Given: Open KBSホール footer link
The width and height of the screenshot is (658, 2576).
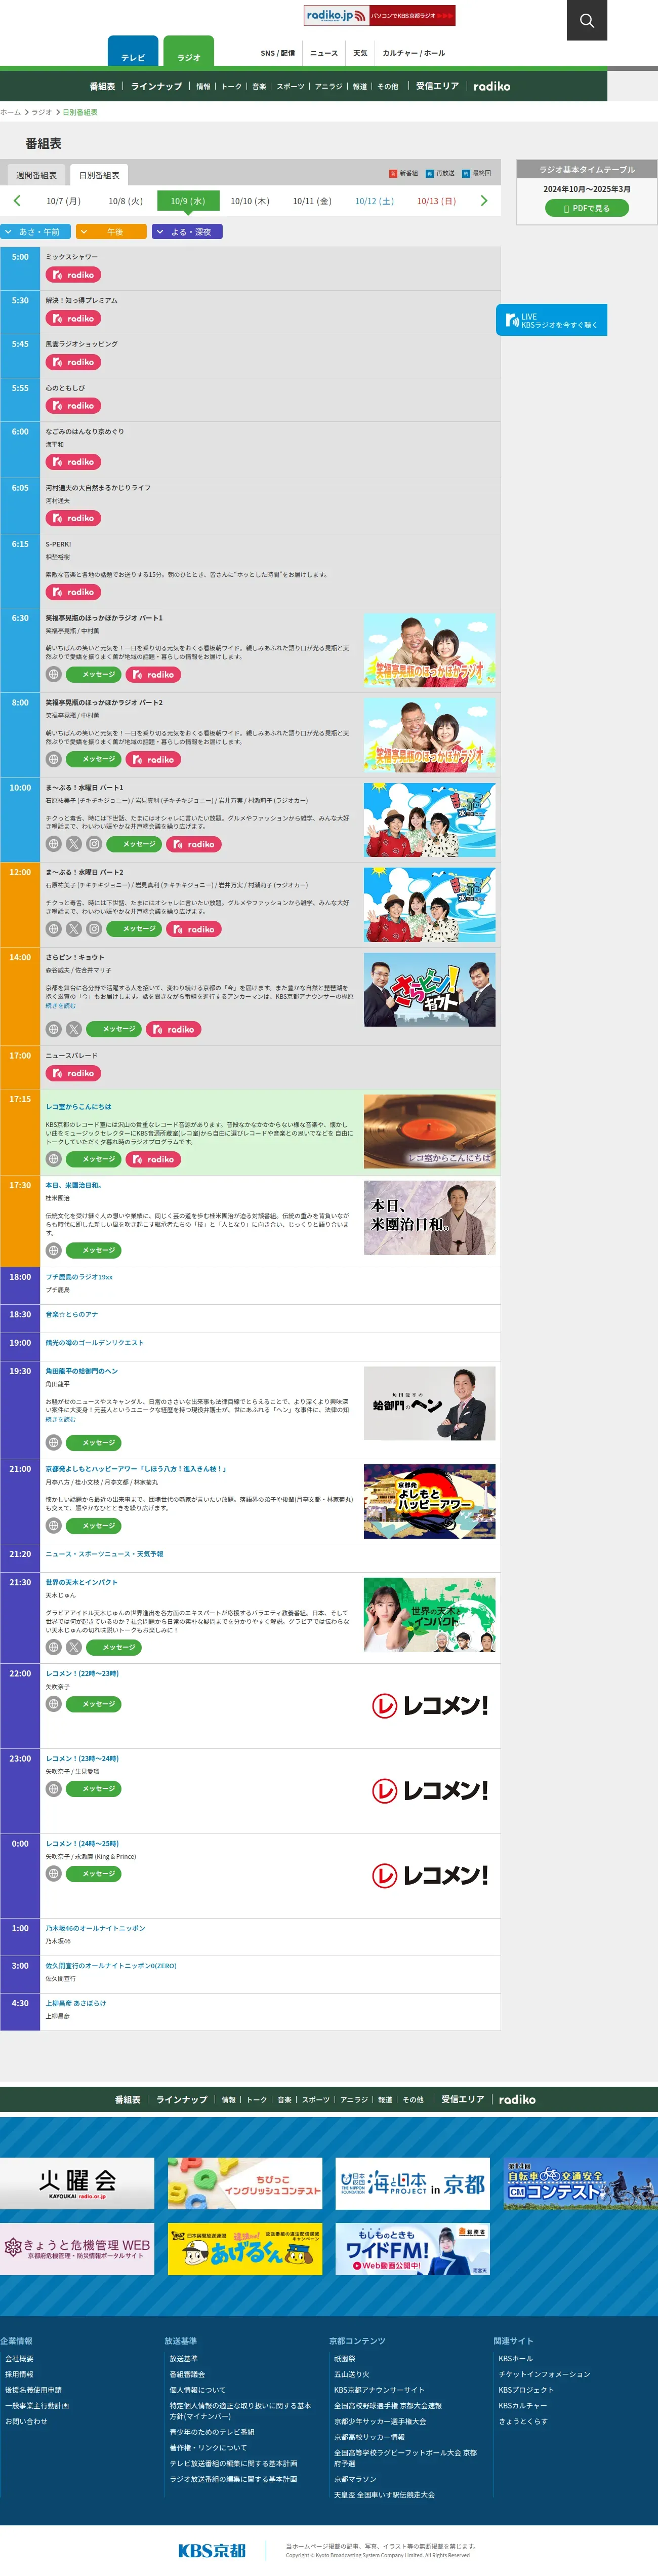Looking at the screenshot, I should point(516,2358).
